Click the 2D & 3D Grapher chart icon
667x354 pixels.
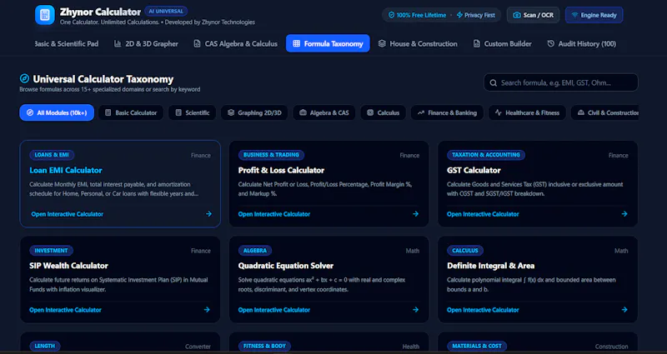(x=118, y=43)
